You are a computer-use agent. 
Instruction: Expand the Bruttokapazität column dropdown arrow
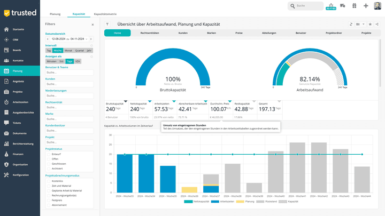tap(126, 101)
